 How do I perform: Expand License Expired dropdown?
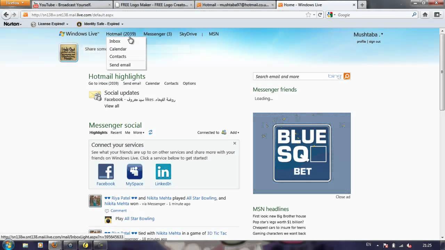(67, 24)
